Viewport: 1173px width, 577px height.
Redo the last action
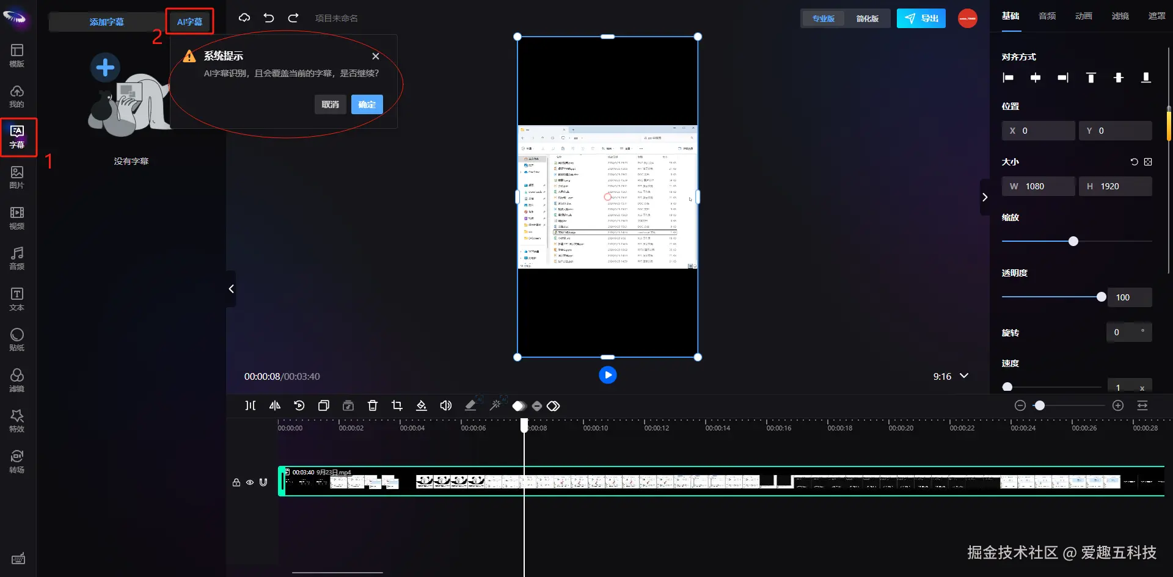(293, 18)
